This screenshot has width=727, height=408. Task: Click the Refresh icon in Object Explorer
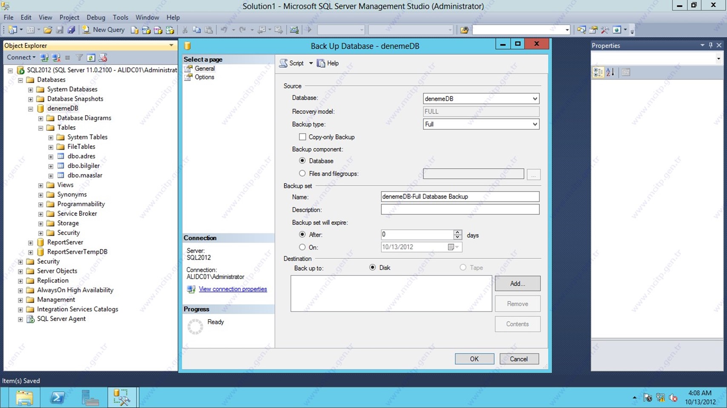(x=91, y=57)
